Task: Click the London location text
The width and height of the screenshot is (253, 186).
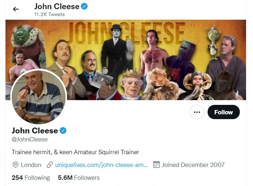Action: coord(31,165)
